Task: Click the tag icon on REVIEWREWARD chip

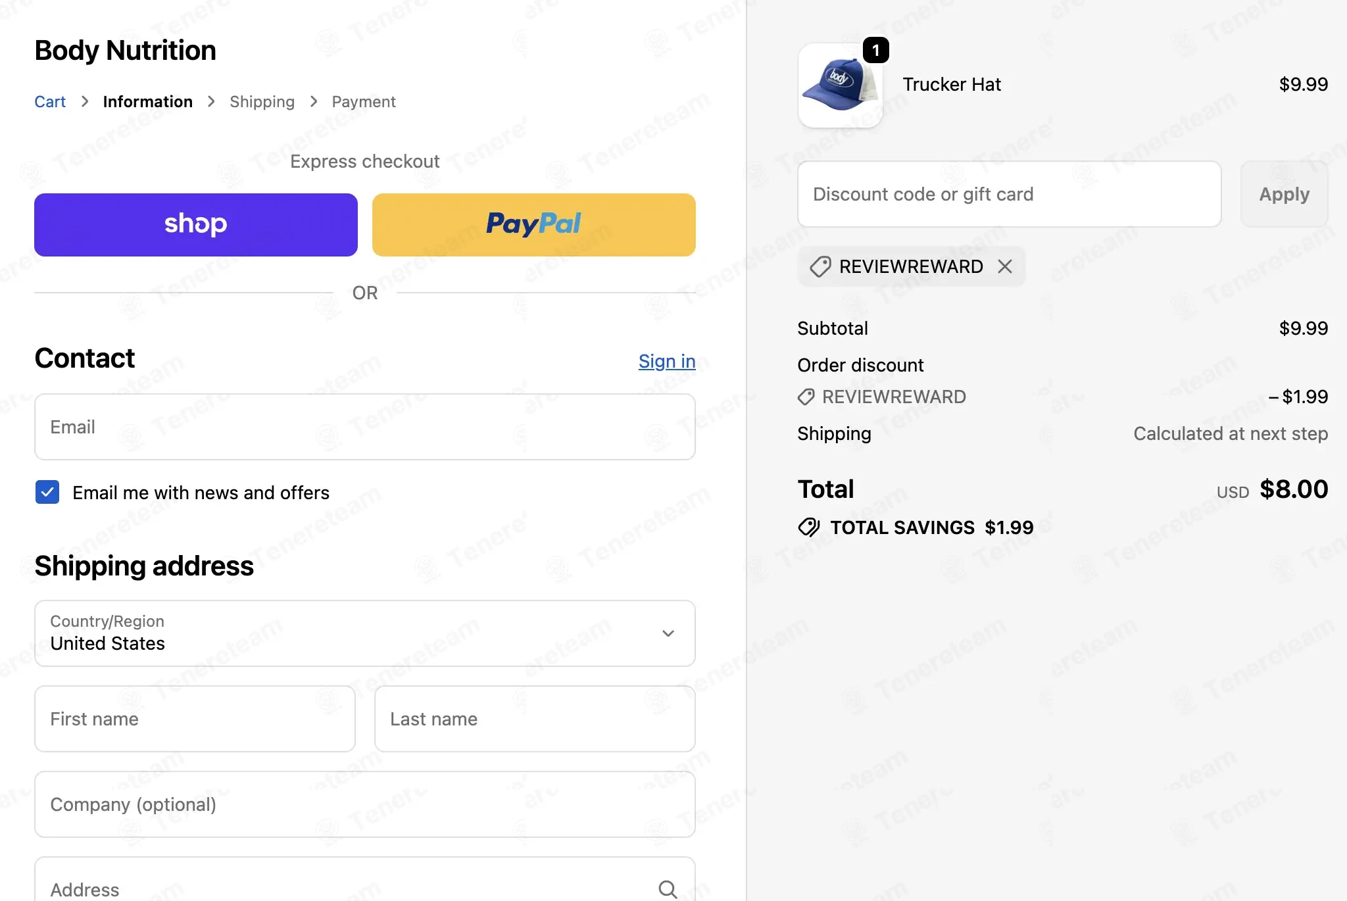Action: coord(820,266)
